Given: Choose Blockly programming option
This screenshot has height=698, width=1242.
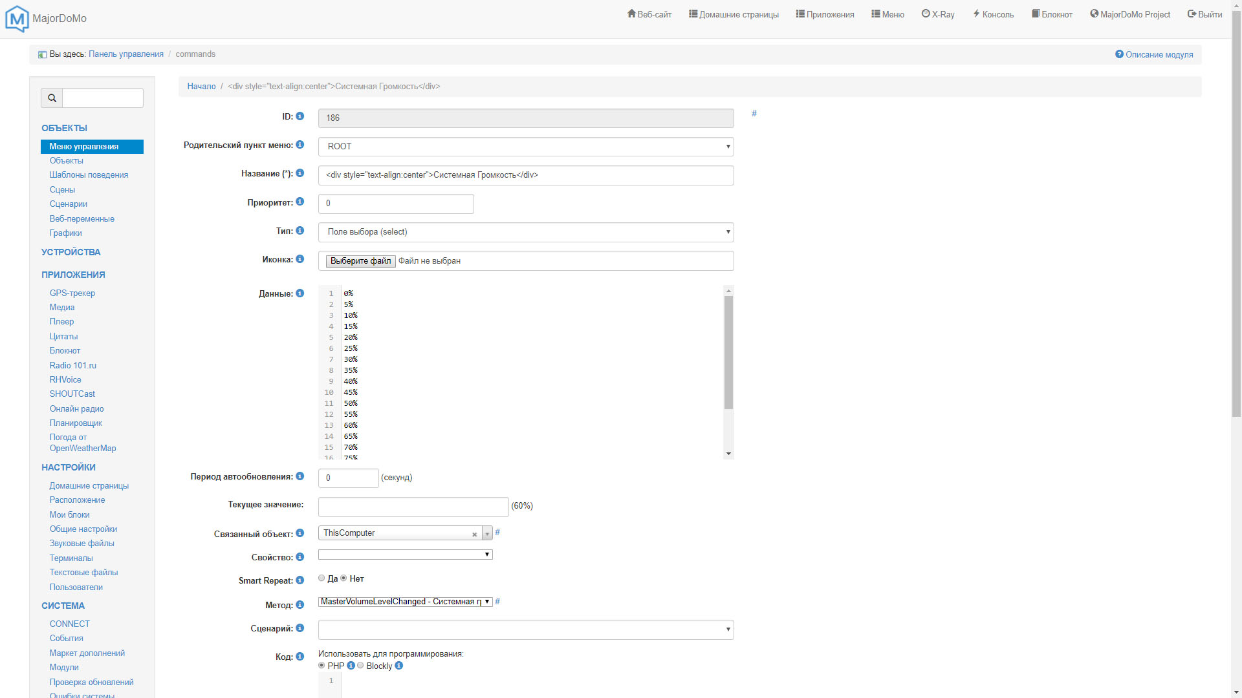Looking at the screenshot, I should point(361,666).
